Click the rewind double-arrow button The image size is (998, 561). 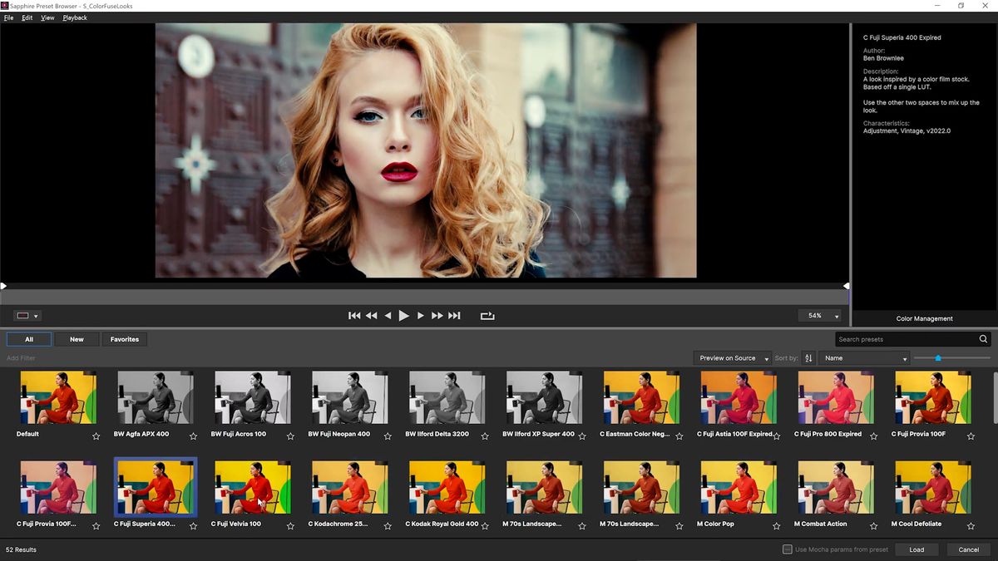pos(371,316)
